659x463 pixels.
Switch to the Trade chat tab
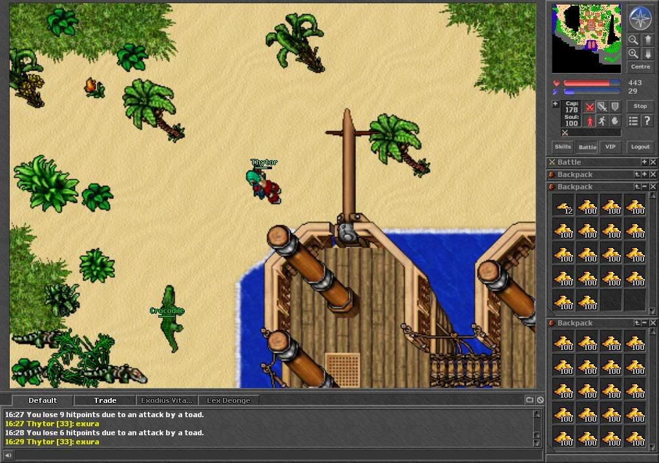pos(105,400)
